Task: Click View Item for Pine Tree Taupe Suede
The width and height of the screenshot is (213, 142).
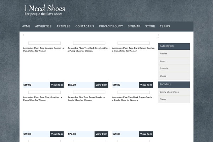Action: 102,134
